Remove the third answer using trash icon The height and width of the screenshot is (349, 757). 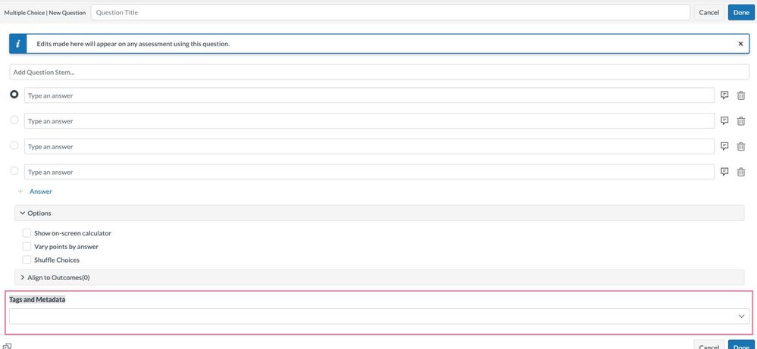click(741, 146)
